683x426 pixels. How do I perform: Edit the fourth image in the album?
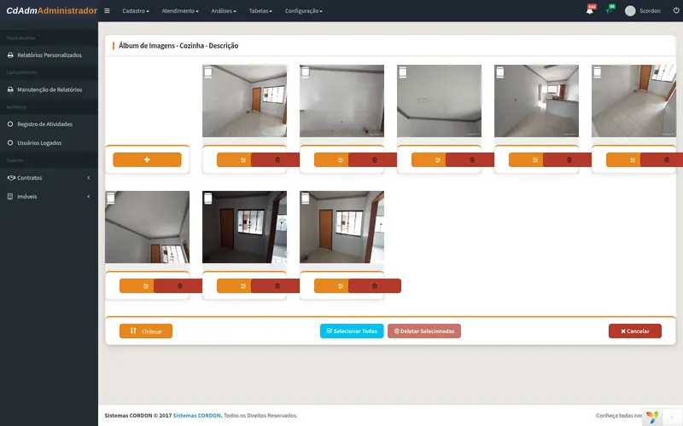(x=526, y=160)
